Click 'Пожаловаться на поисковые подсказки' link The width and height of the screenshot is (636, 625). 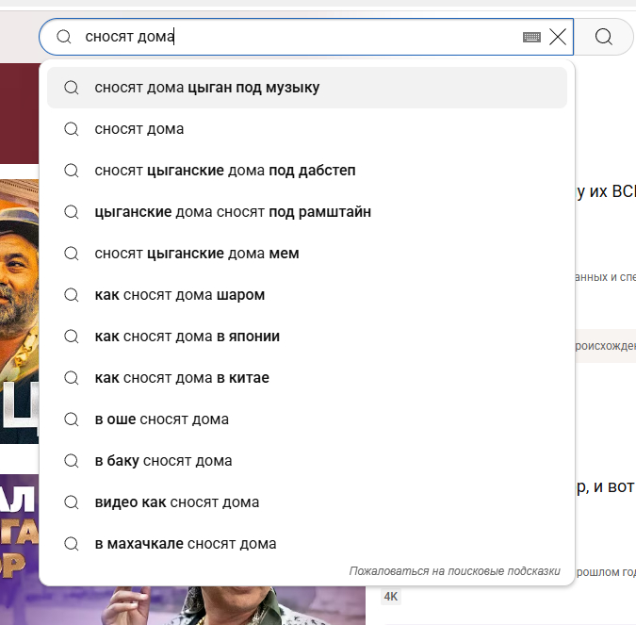pyautogui.click(x=454, y=571)
